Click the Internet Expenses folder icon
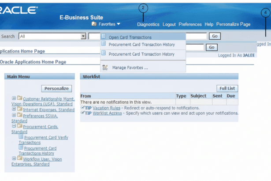 [x=19, y=109]
